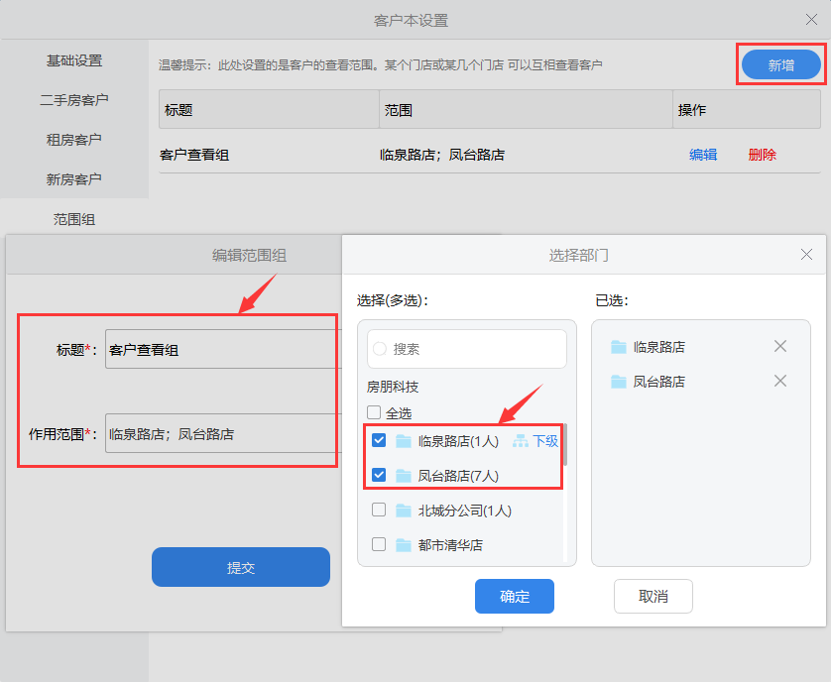Click the 范围 column header
831x682 pixels.
click(x=527, y=109)
